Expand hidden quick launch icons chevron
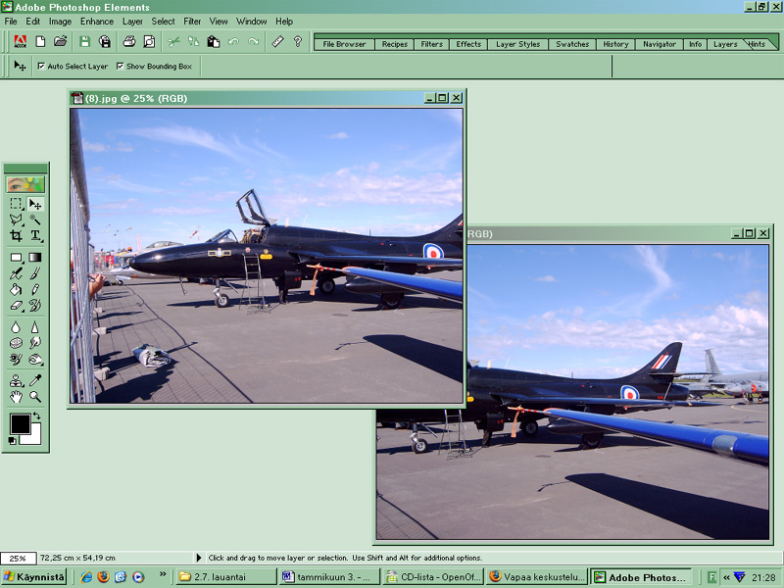Viewport: 784px width, 588px height. click(x=163, y=574)
